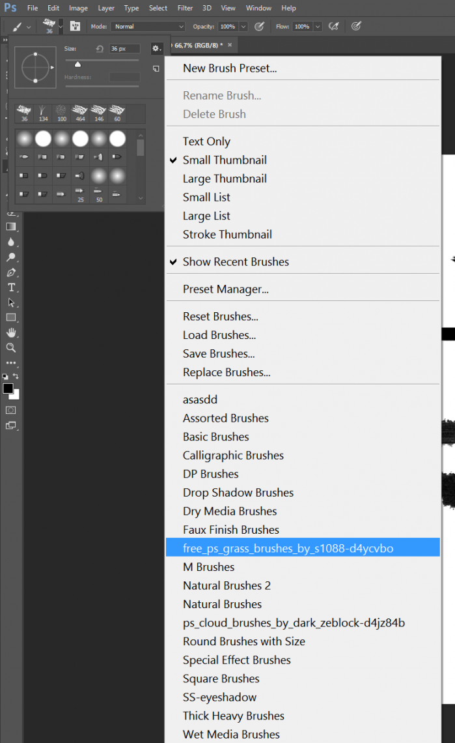Click the brush Size slider handle
This screenshot has width=455, height=743.
coord(77,65)
